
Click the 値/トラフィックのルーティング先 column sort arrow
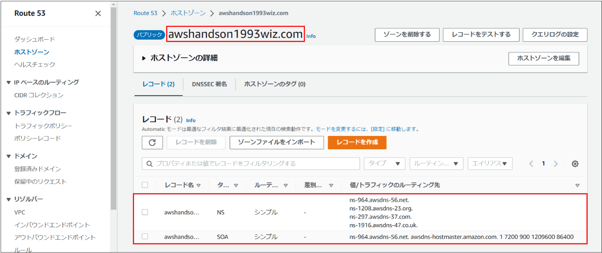pyautogui.click(x=576, y=185)
